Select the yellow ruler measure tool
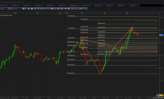This screenshot has height=99, width=164. (62, 9)
